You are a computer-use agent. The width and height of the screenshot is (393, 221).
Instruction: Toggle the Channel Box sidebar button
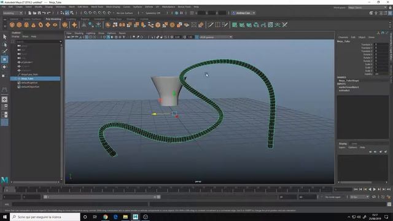[390, 13]
